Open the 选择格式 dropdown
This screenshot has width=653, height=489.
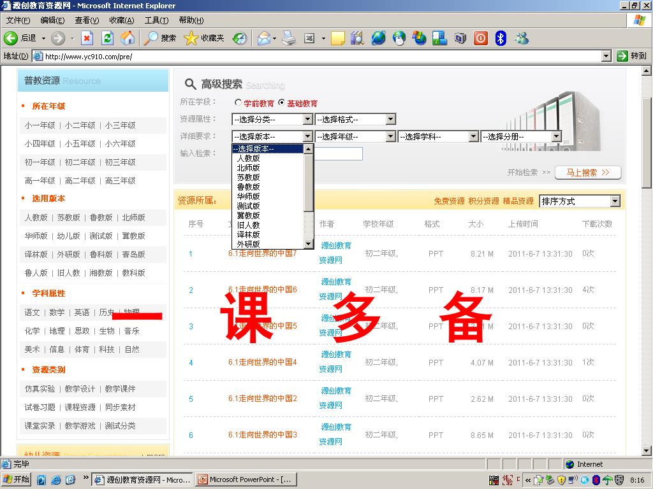point(355,119)
